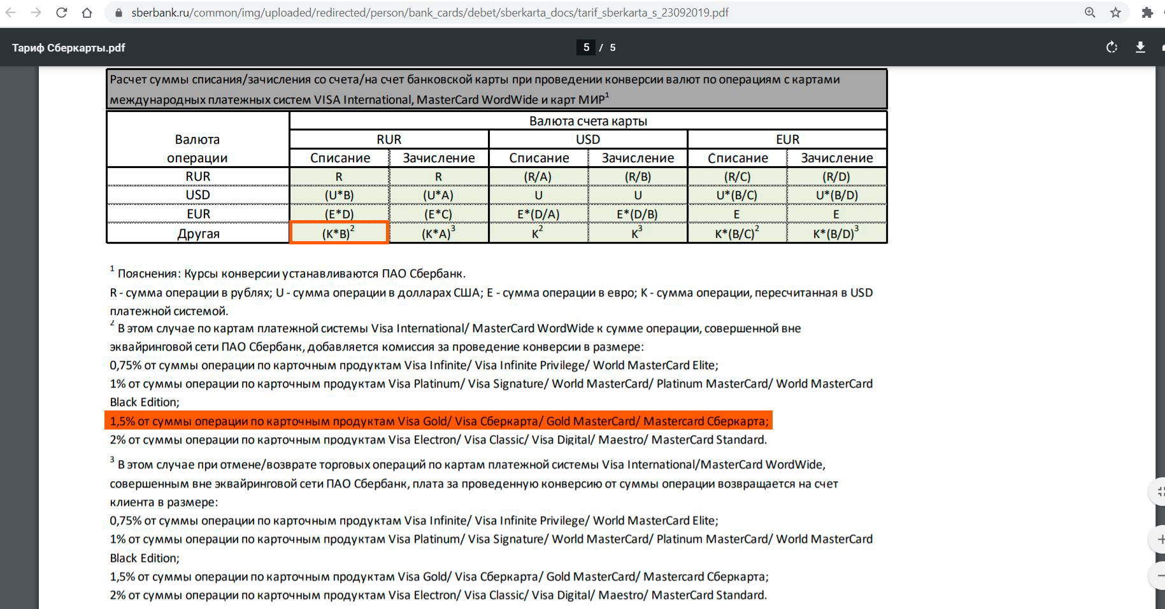Click the U*(B/C) cell in EUR column

click(737, 195)
